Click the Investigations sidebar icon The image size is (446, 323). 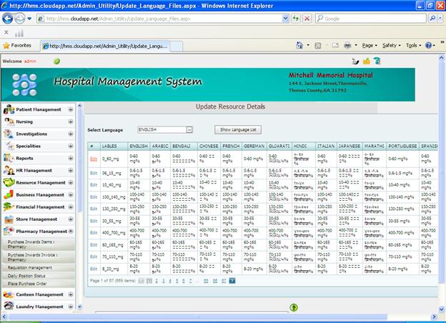point(9,134)
